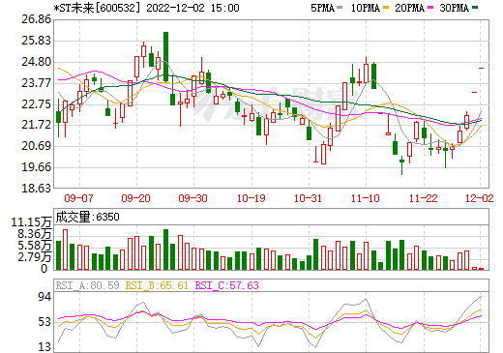Screen dimensions: 503x353
Task: Click the date label 11-22
Action: [x=424, y=198]
